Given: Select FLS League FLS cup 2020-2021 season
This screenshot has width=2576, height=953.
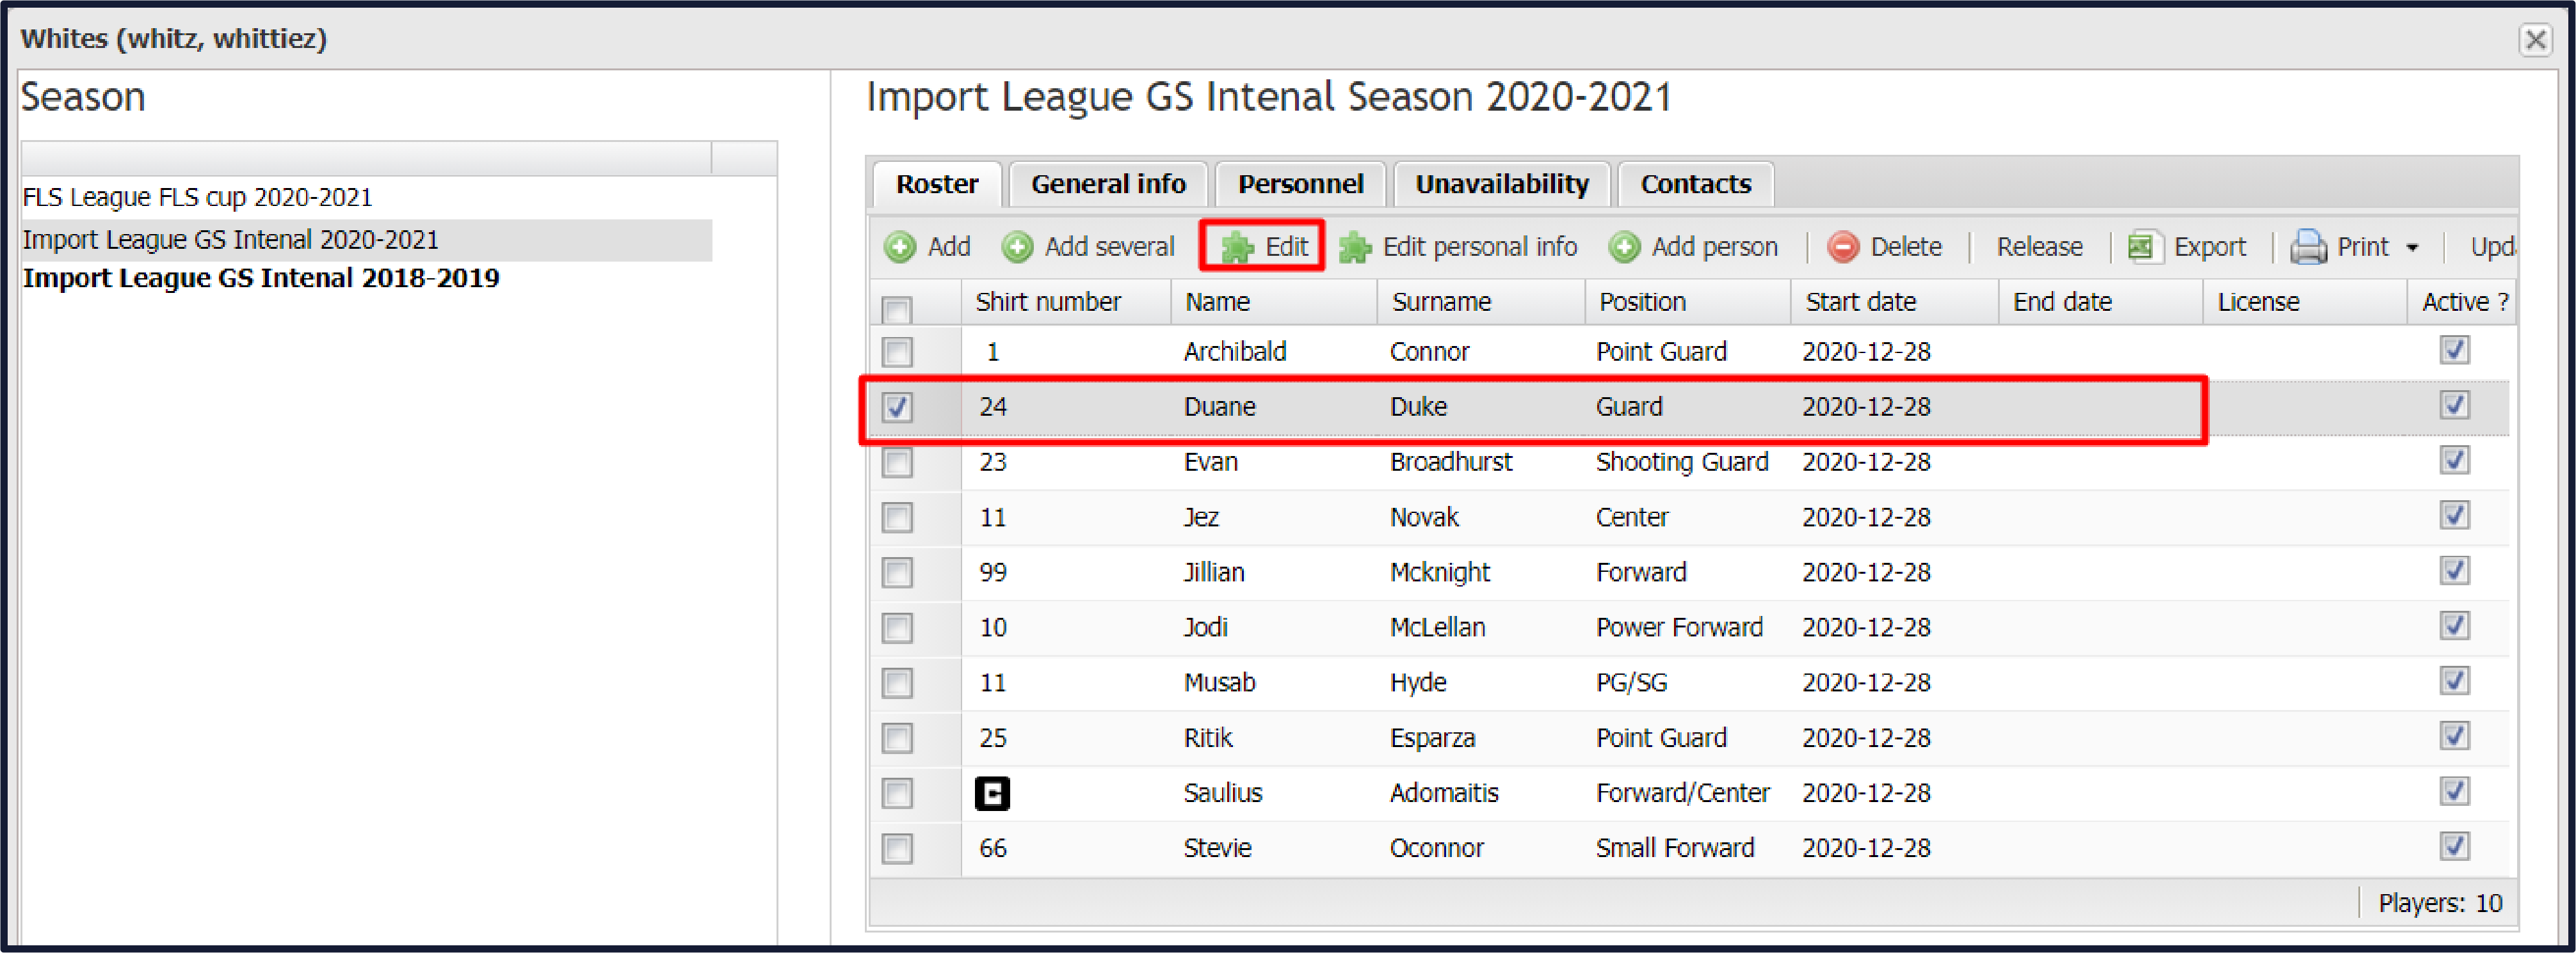Looking at the screenshot, I should click(197, 198).
